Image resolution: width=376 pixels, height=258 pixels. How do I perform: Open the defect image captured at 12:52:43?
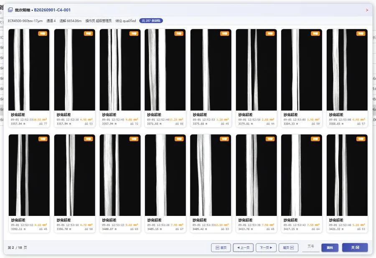point(120,70)
